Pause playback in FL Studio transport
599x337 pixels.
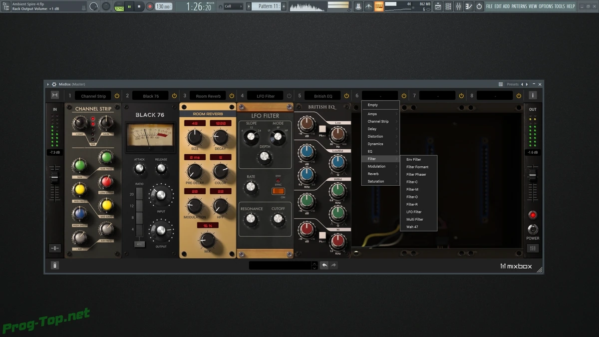coord(130,6)
